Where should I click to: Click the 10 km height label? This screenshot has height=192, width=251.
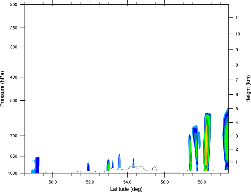[237, 34]
